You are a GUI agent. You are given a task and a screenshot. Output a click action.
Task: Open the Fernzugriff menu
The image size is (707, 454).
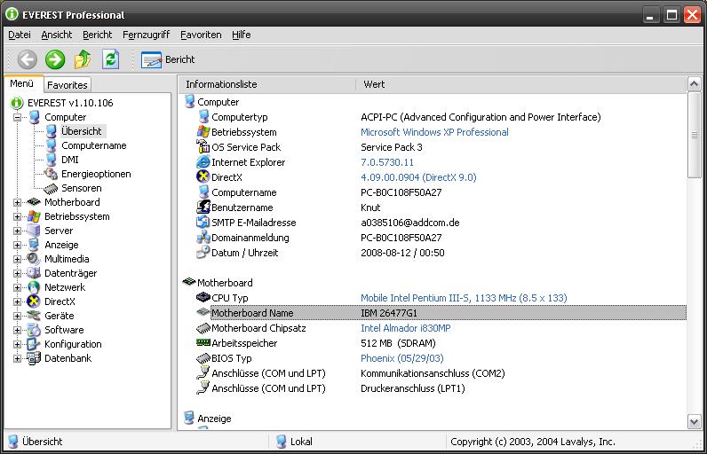(x=146, y=35)
